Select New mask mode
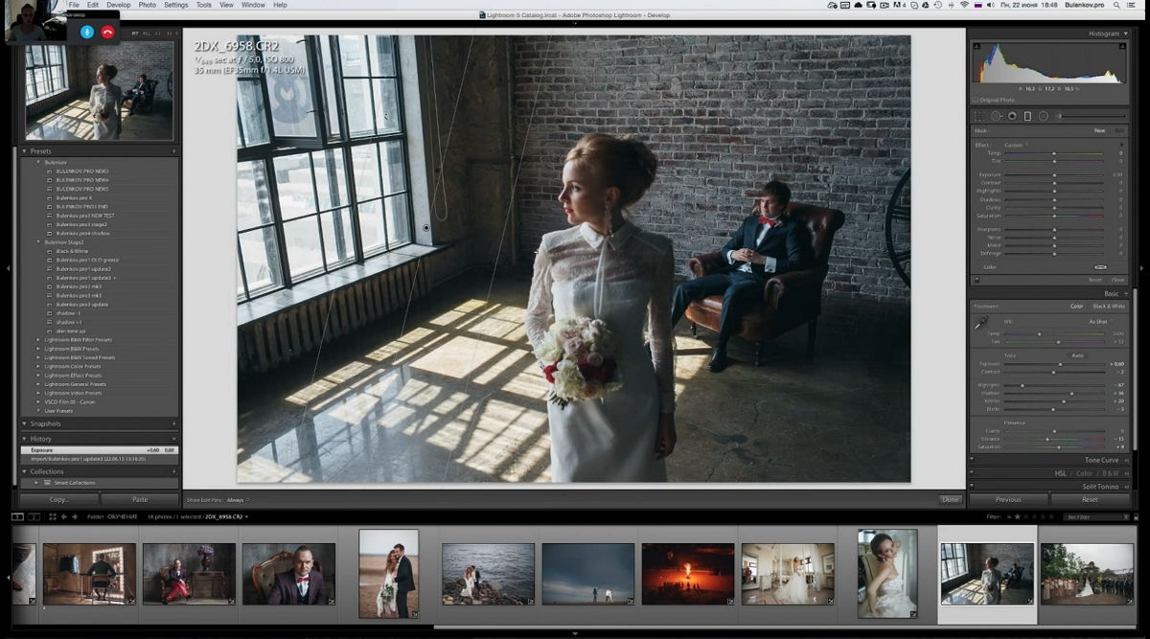 coord(1099,130)
